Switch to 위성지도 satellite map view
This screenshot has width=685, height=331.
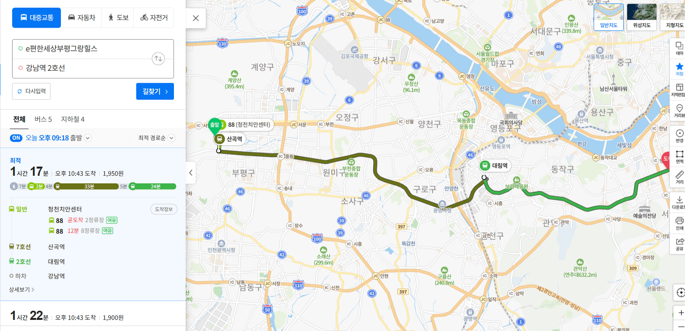(641, 16)
